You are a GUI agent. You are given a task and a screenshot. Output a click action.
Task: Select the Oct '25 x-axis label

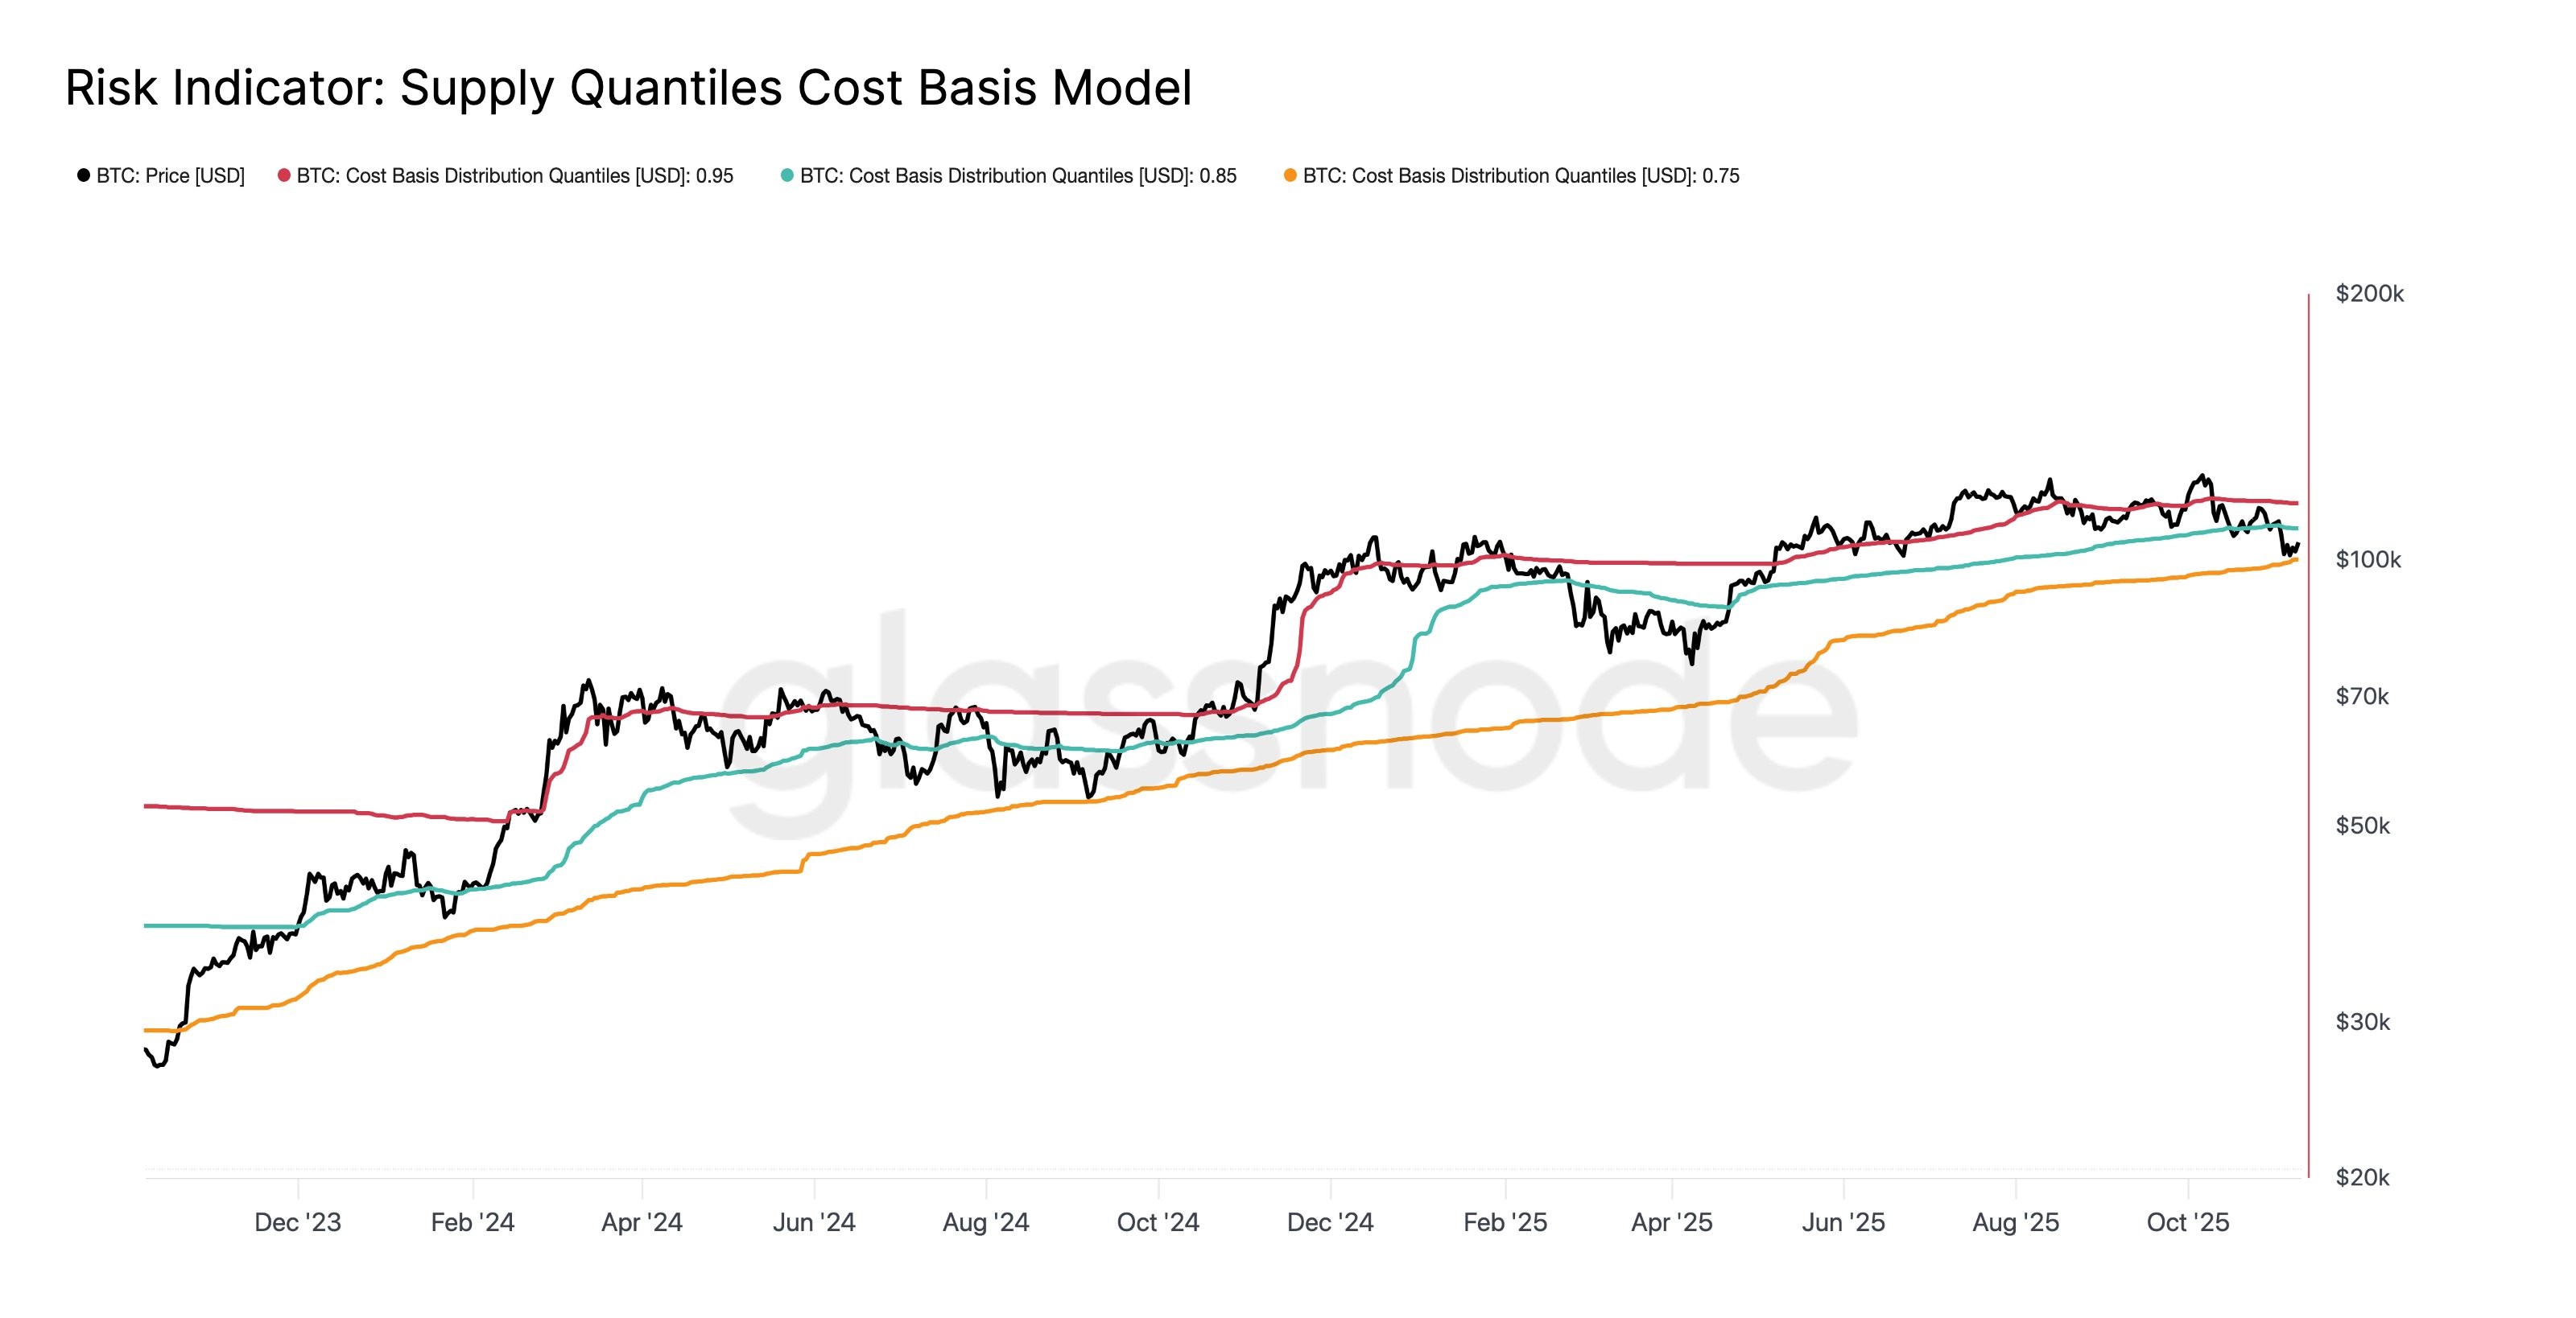2188,1222
